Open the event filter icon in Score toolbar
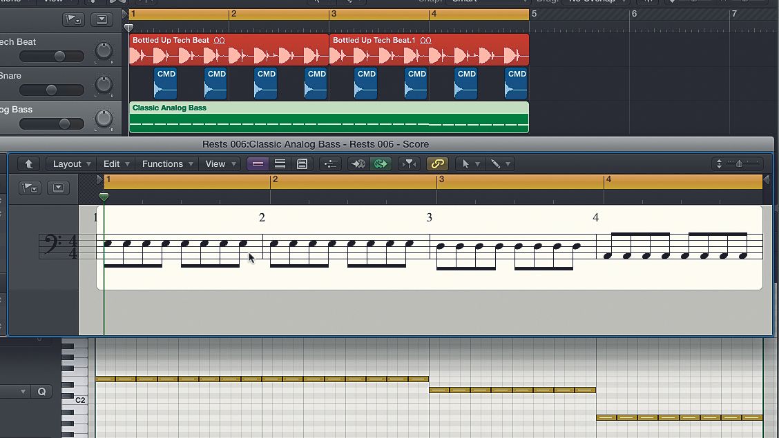The image size is (779, 438). click(408, 163)
